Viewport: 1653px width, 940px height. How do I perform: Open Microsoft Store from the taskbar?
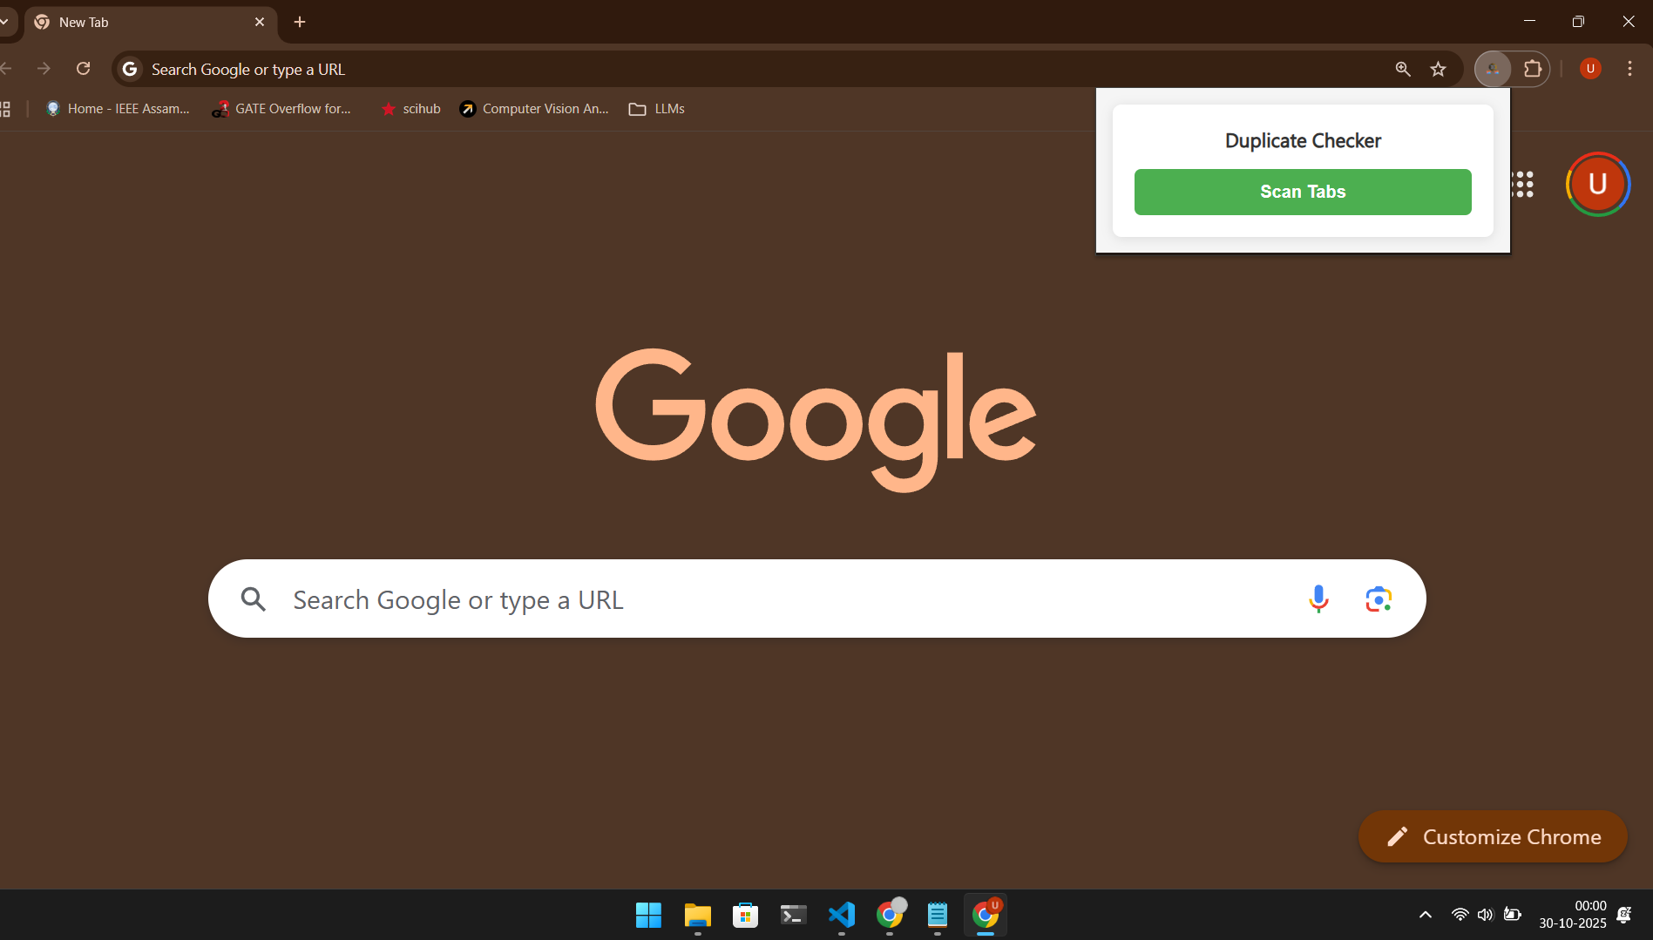[x=745, y=915]
